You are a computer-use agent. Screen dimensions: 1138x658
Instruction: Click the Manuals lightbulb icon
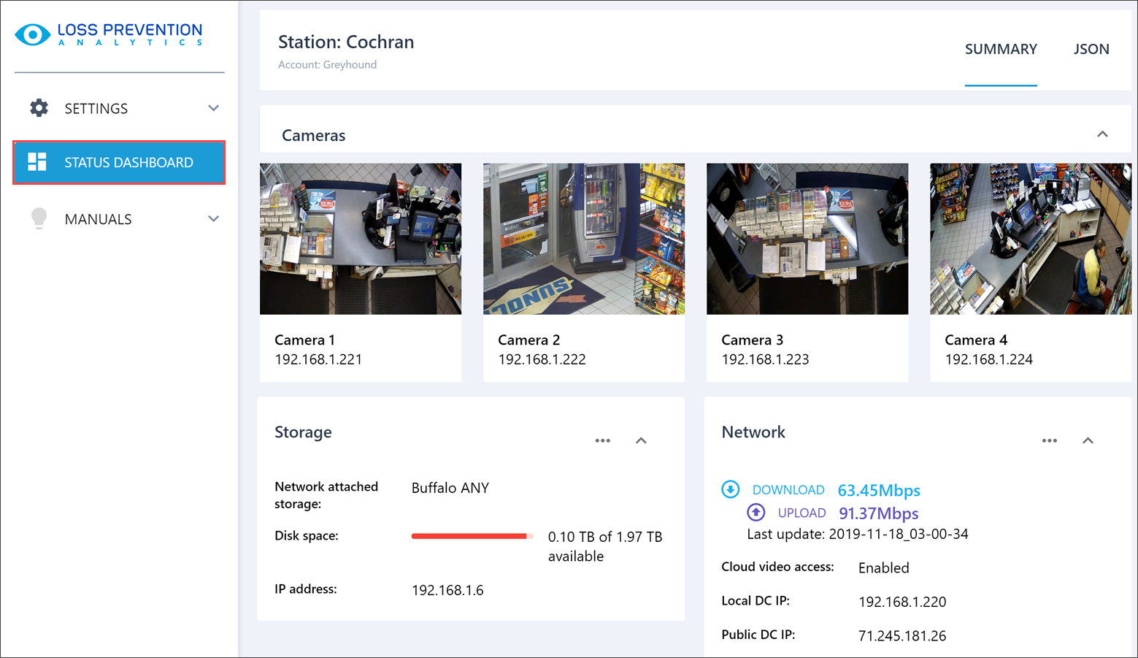coord(39,218)
